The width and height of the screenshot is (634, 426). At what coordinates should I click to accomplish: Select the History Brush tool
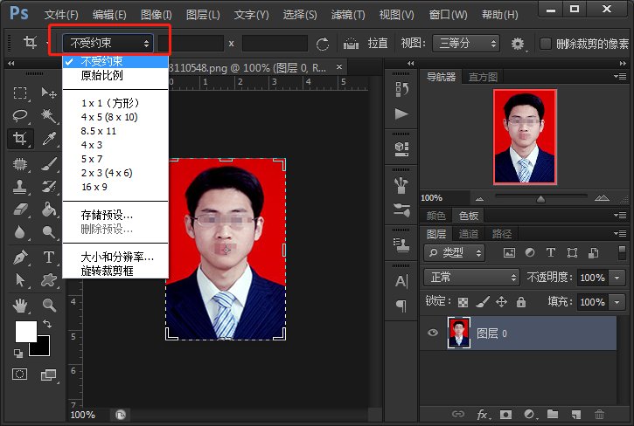[x=49, y=187]
